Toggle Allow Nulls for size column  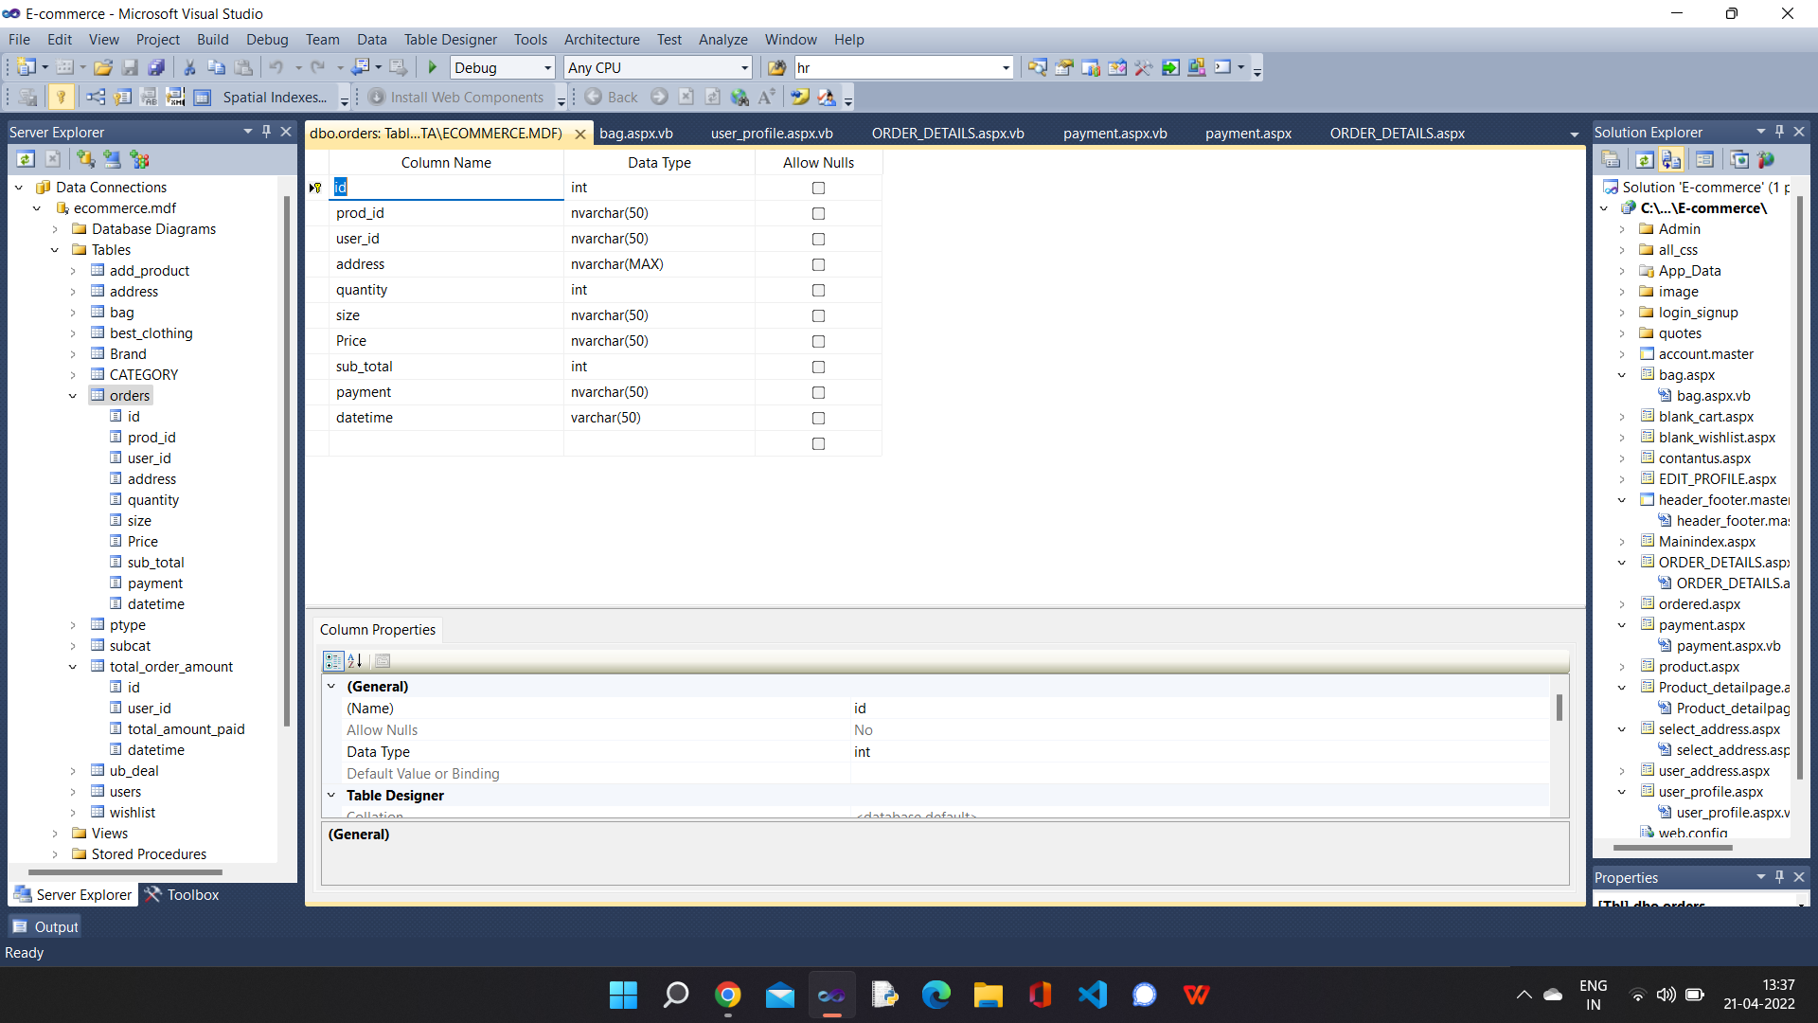[x=818, y=315]
